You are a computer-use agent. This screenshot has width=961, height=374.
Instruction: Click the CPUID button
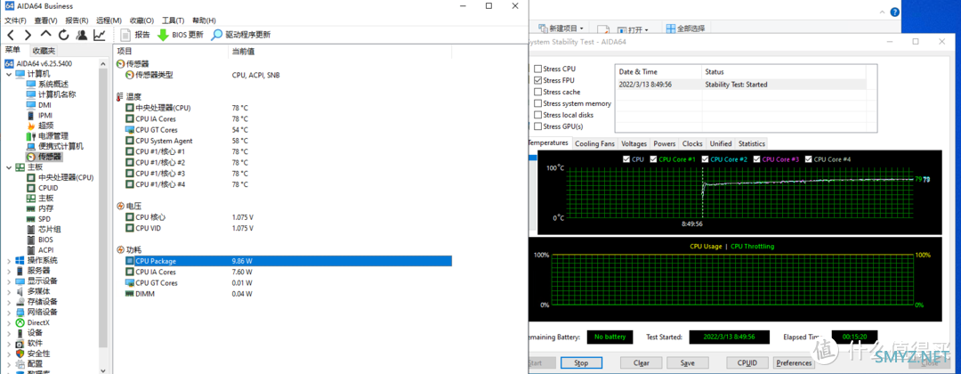(x=747, y=363)
